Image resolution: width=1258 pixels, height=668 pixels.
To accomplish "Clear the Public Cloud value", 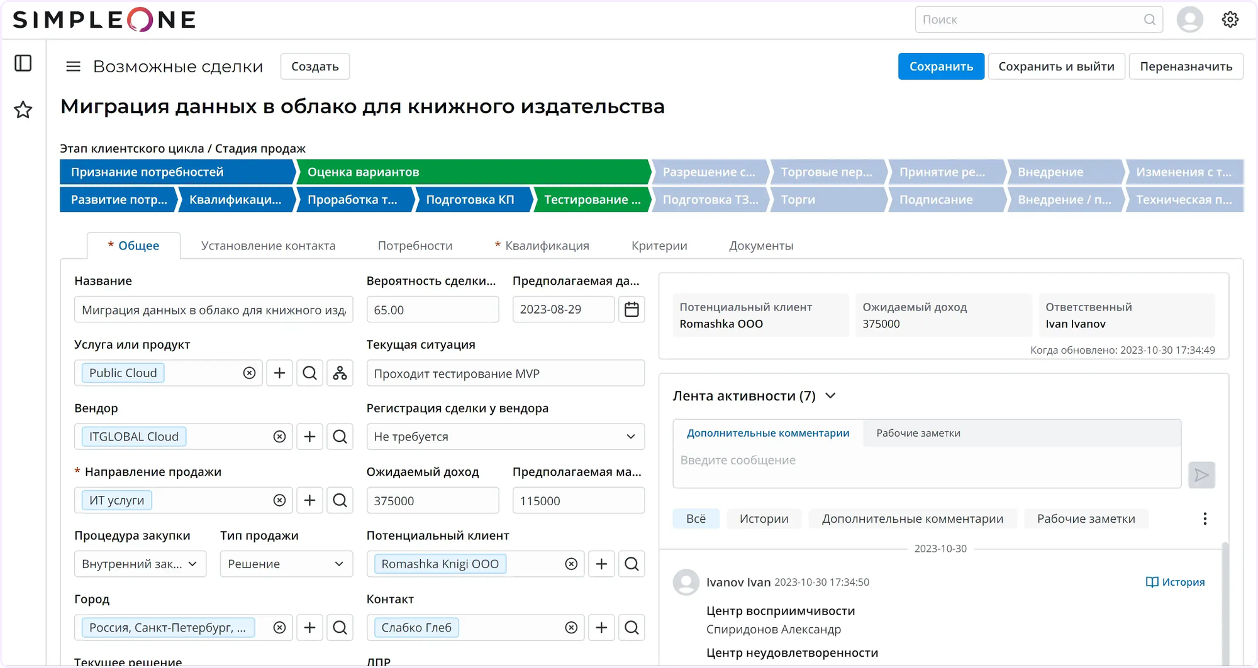I will 249,373.
